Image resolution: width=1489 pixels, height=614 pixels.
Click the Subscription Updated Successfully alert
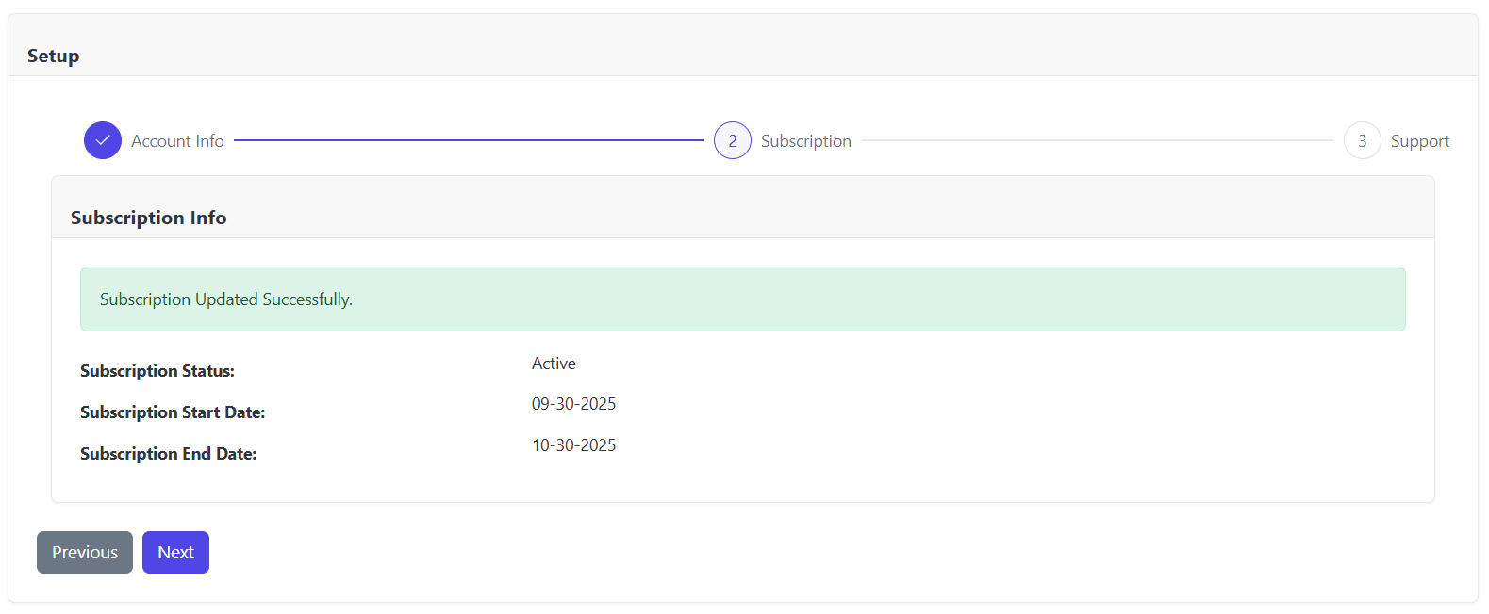coord(742,299)
